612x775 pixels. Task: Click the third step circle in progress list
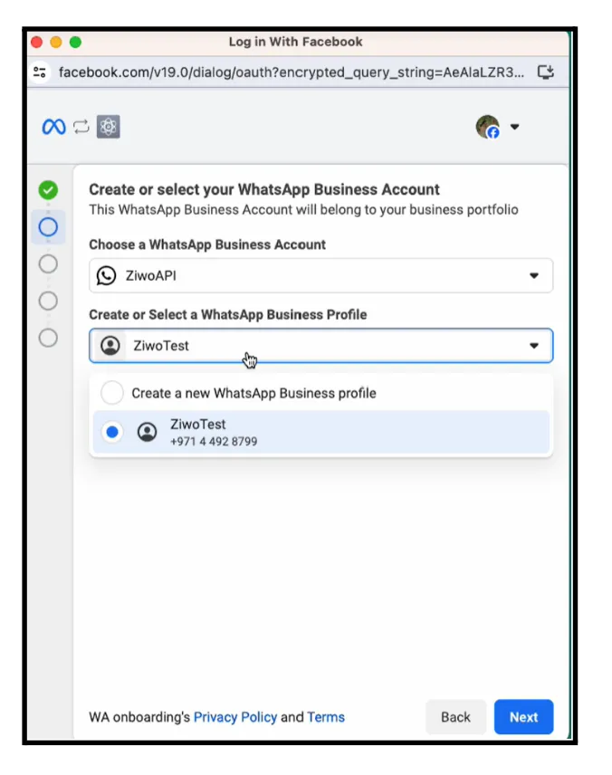(48, 264)
